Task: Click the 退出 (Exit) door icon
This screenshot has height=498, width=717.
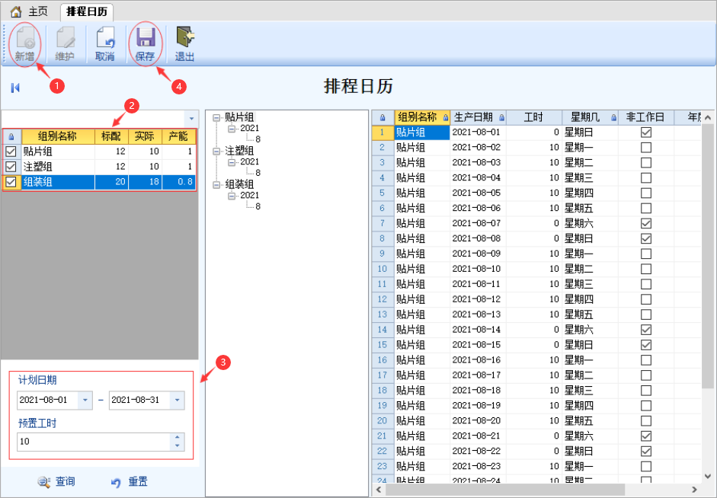Action: click(185, 37)
